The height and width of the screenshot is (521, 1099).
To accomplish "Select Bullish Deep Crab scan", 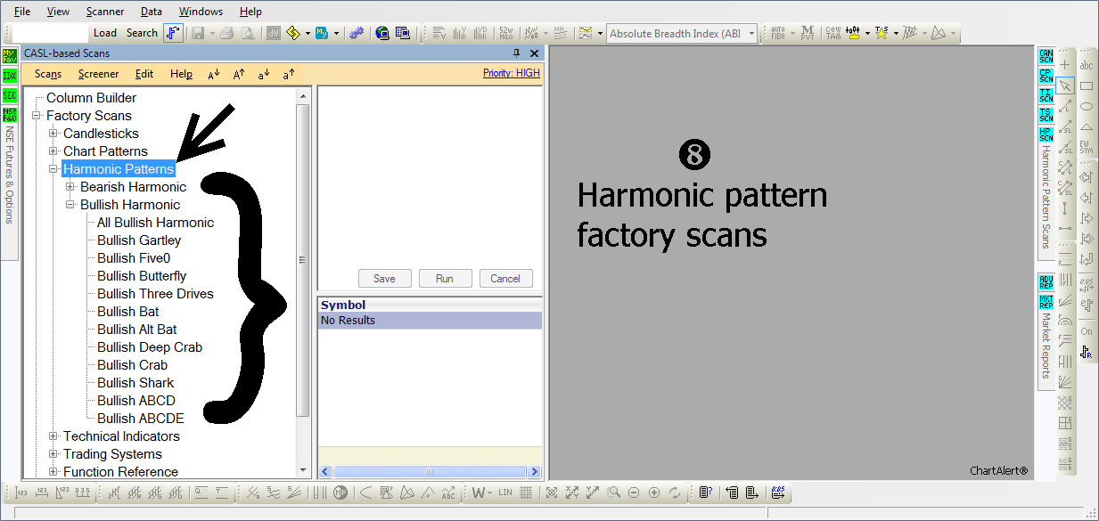I will (150, 347).
